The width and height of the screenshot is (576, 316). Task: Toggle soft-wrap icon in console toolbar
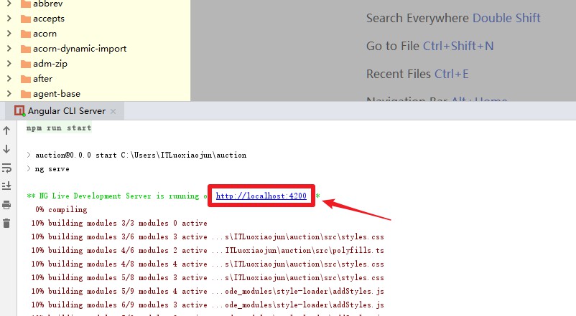(x=6, y=168)
